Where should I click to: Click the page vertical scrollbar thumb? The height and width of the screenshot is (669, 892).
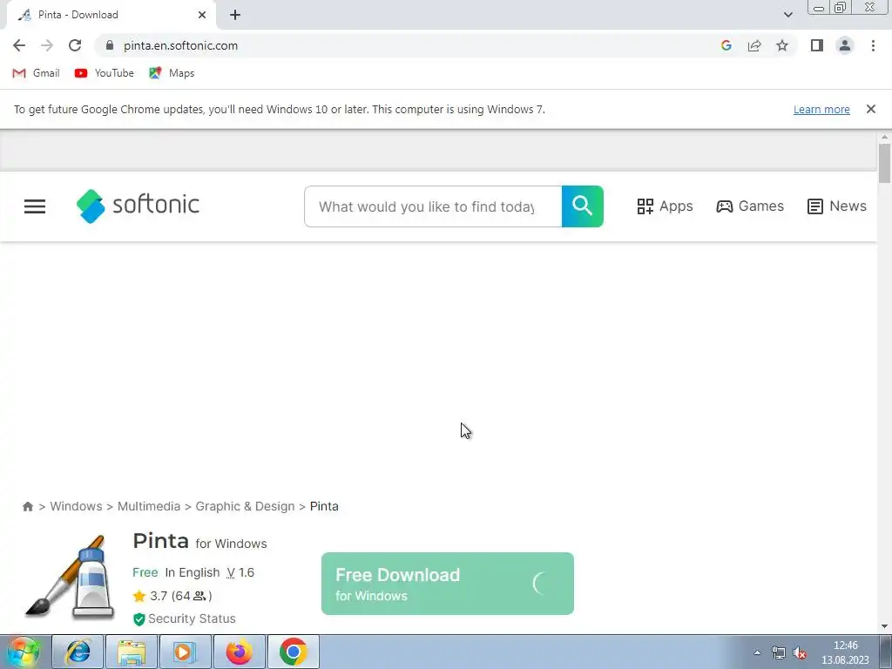[x=884, y=163]
